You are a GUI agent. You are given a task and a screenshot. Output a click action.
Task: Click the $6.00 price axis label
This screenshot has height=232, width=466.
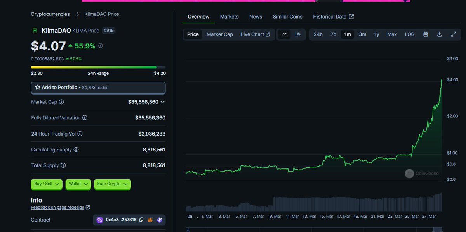(x=453, y=58)
